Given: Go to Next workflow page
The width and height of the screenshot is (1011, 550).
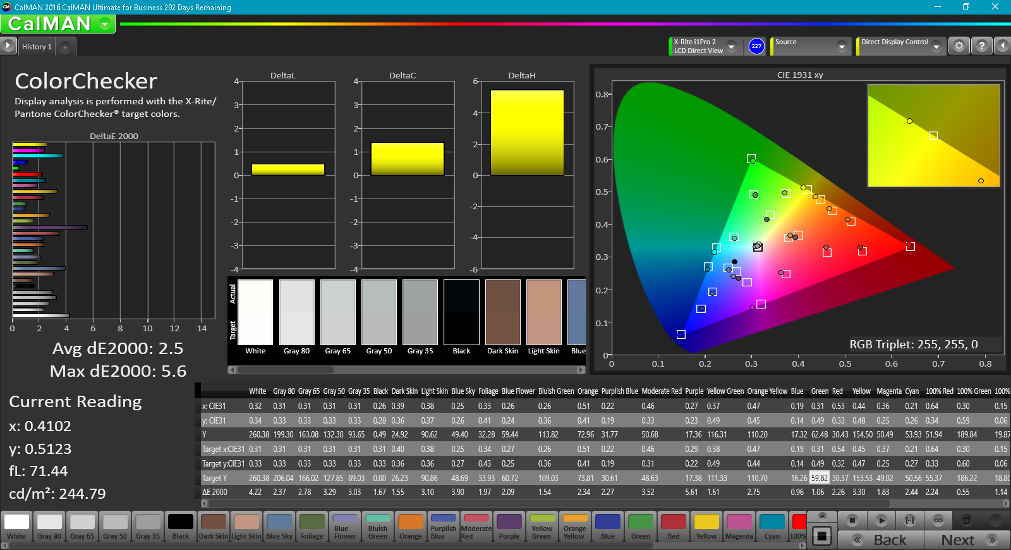Looking at the screenshot, I should pyautogui.click(x=967, y=540).
